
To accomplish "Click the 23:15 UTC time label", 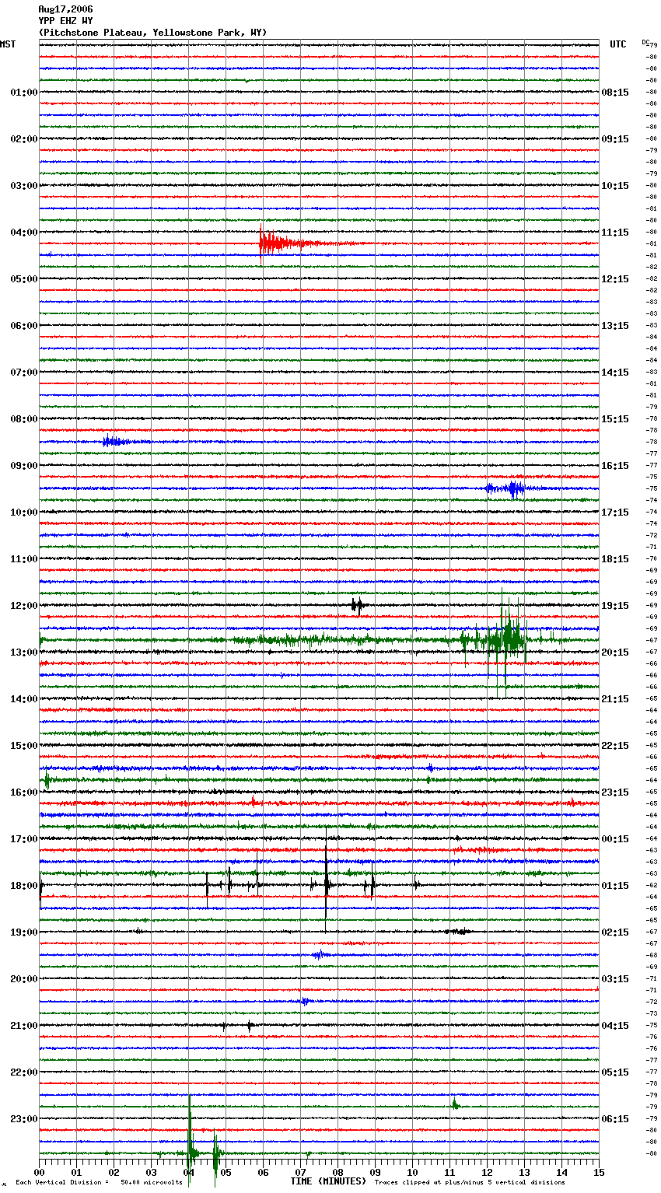I will [x=615, y=792].
